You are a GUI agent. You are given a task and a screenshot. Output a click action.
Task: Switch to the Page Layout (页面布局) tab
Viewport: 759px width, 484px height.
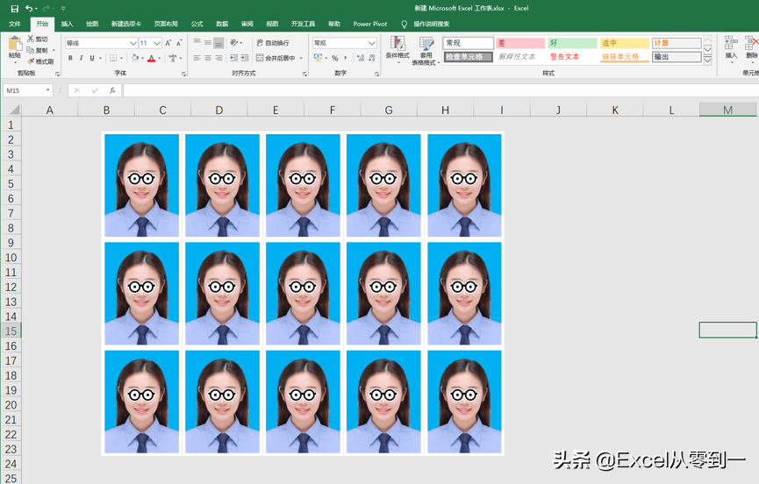tap(166, 24)
